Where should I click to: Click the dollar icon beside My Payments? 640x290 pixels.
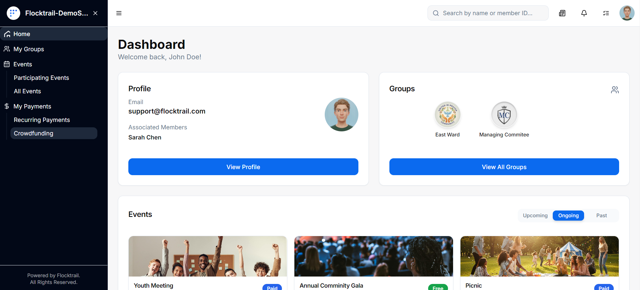pos(6,106)
